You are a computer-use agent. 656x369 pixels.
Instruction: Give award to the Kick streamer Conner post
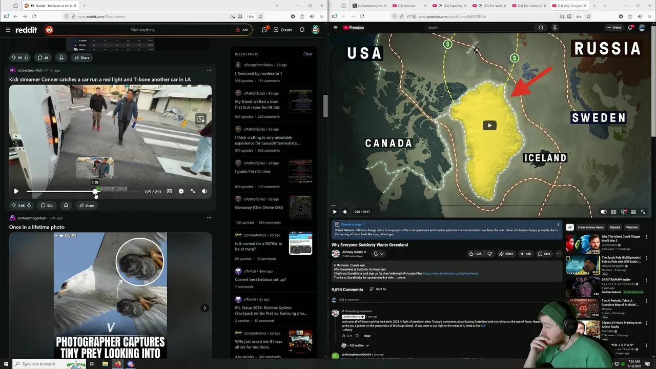pyautogui.click(x=66, y=206)
